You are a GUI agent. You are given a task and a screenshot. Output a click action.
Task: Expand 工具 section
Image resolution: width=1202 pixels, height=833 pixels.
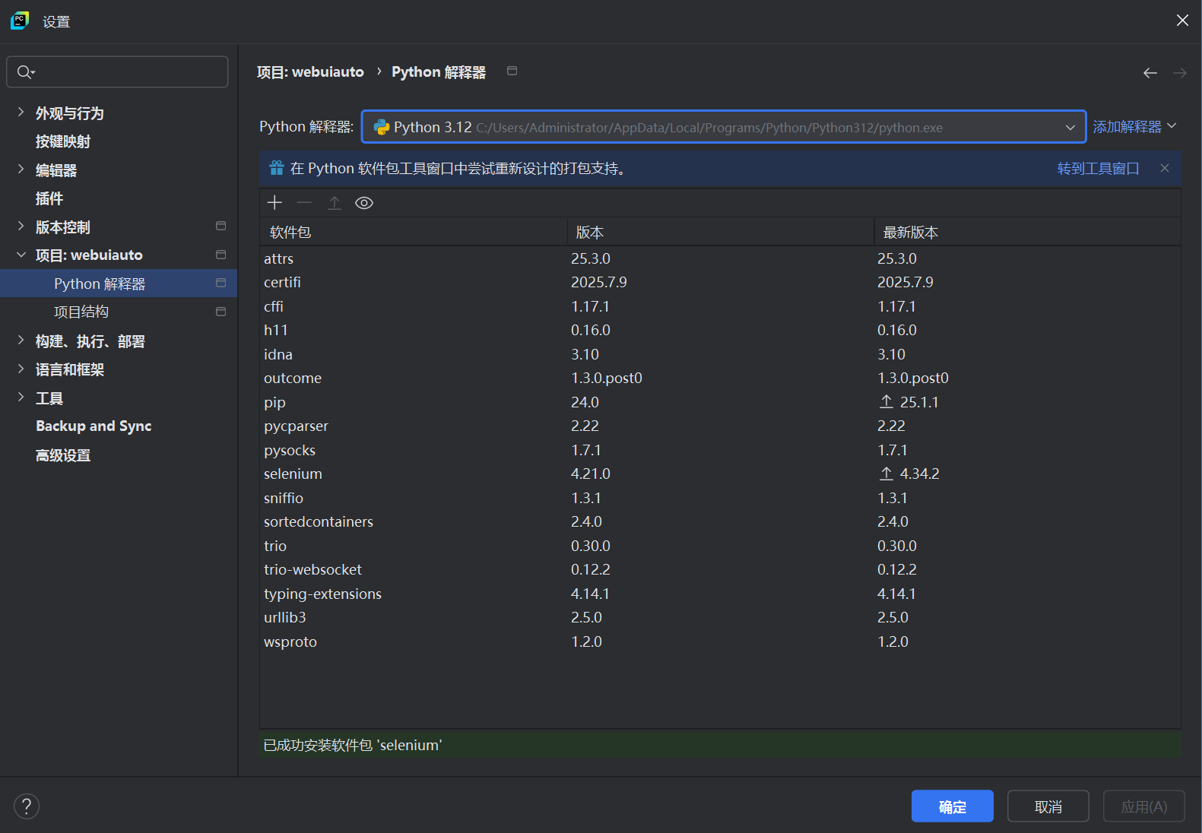point(21,397)
